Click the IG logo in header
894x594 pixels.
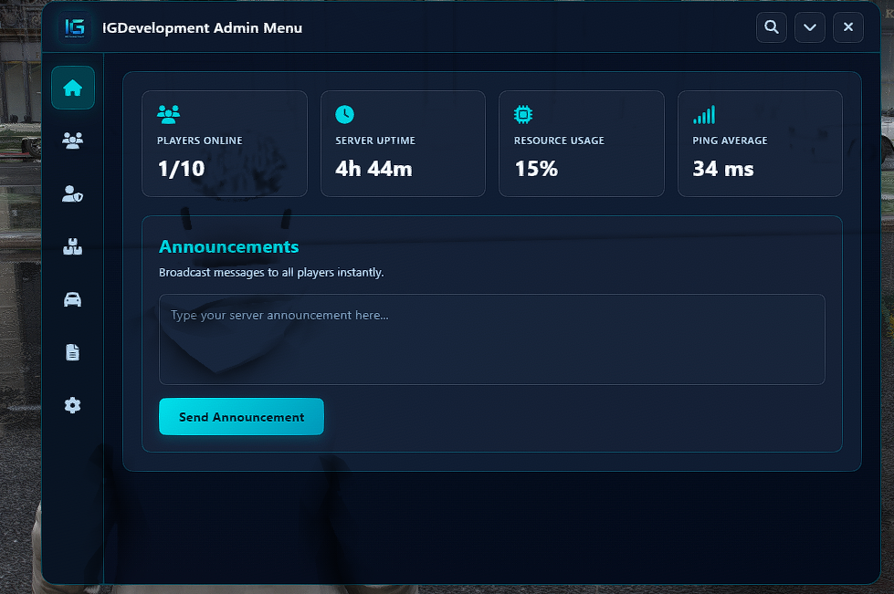pyautogui.click(x=75, y=27)
